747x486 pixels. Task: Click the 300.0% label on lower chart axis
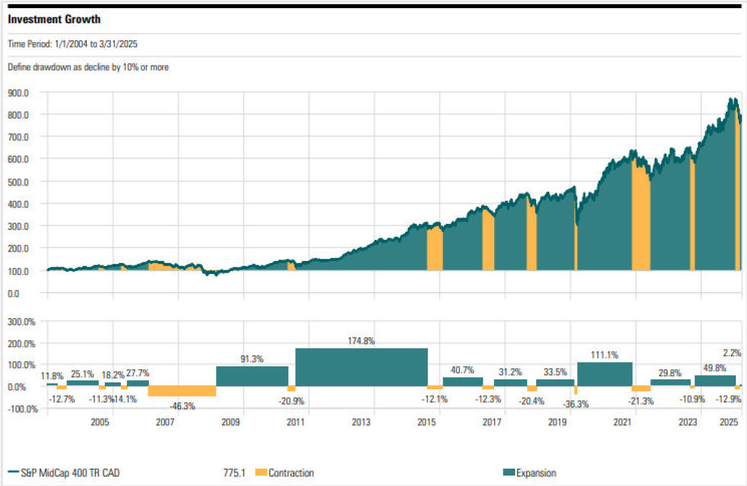pos(21,322)
